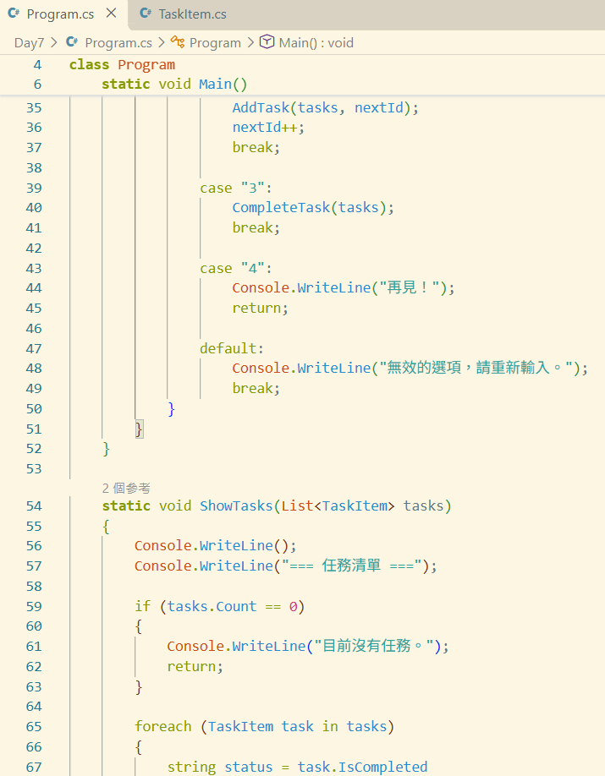Open the TaskItem.cs tab

tap(192, 14)
